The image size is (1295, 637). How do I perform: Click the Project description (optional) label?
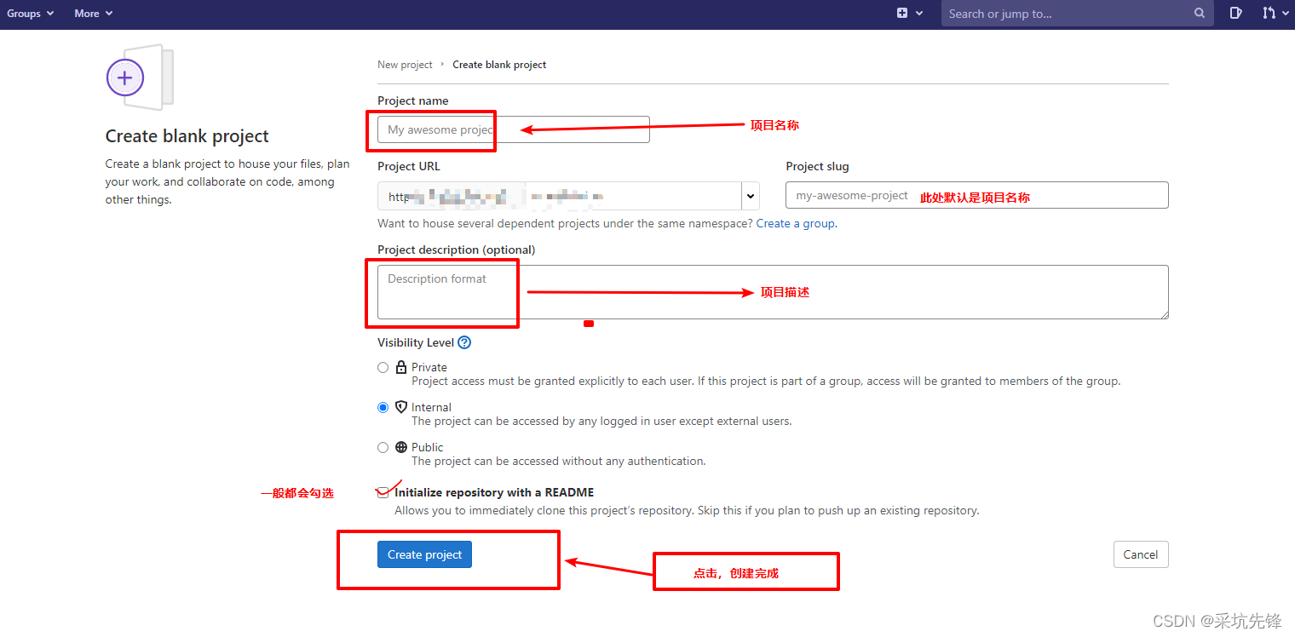pyautogui.click(x=457, y=250)
